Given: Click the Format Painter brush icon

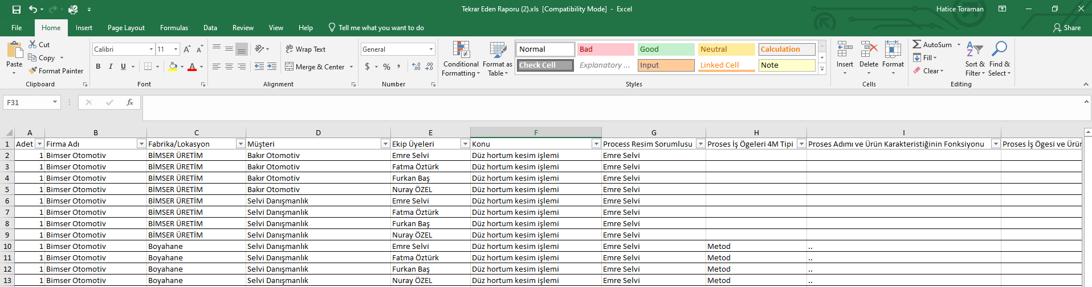Looking at the screenshot, I should (x=33, y=70).
